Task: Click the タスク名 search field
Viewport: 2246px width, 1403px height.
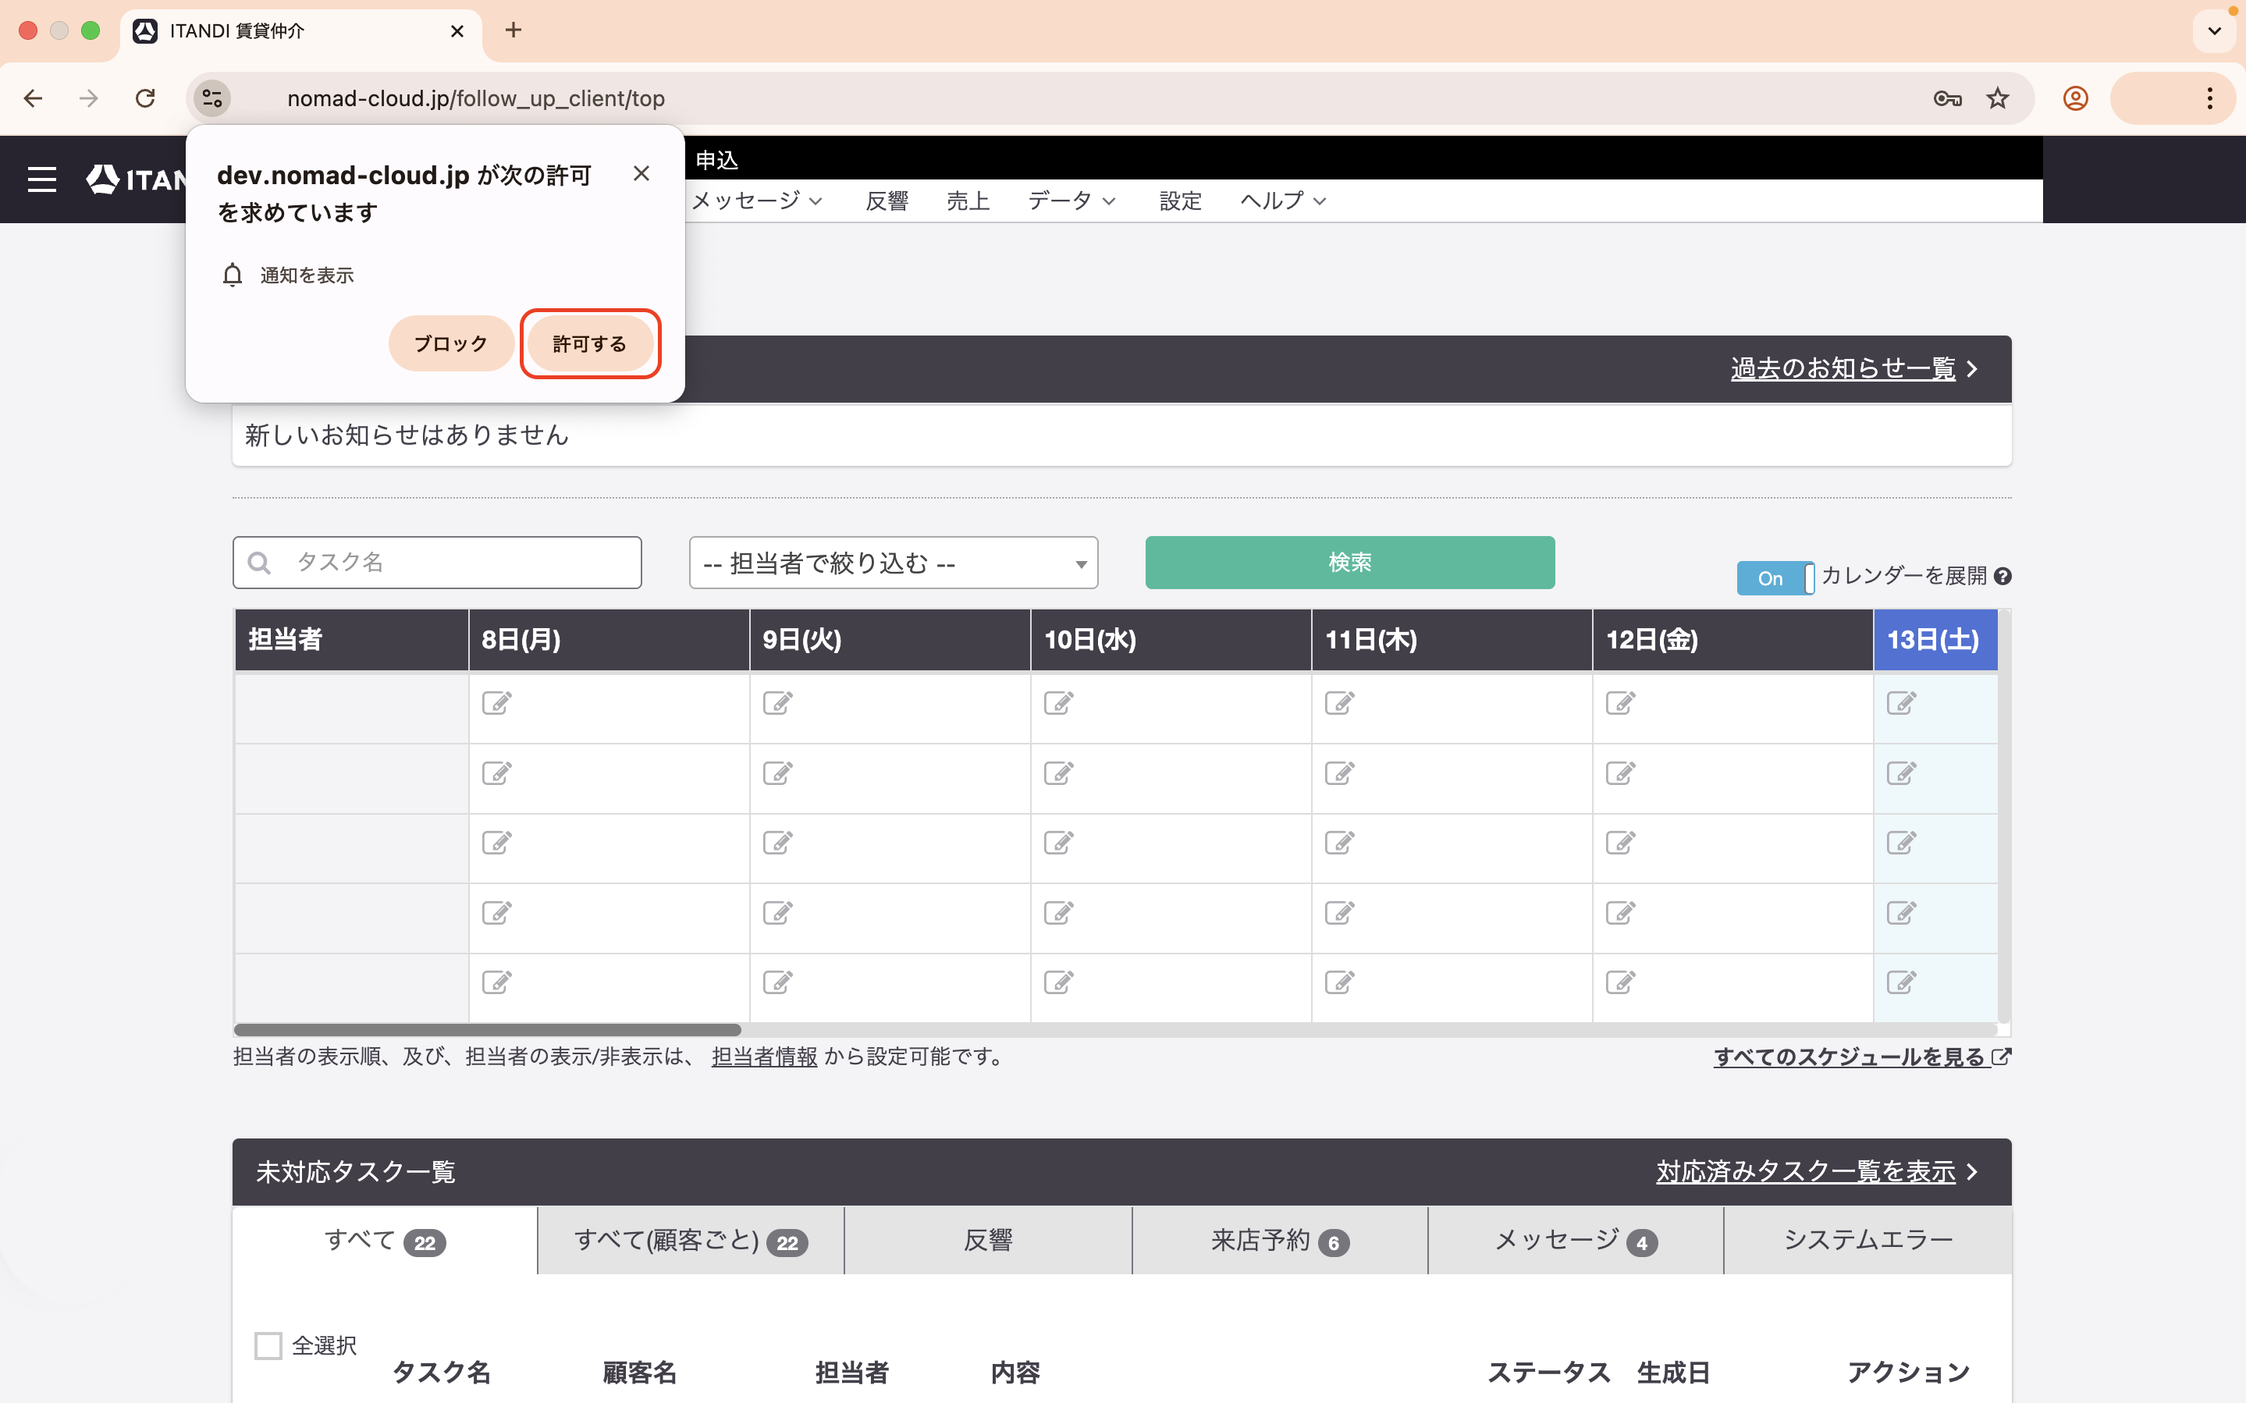Action: (437, 563)
